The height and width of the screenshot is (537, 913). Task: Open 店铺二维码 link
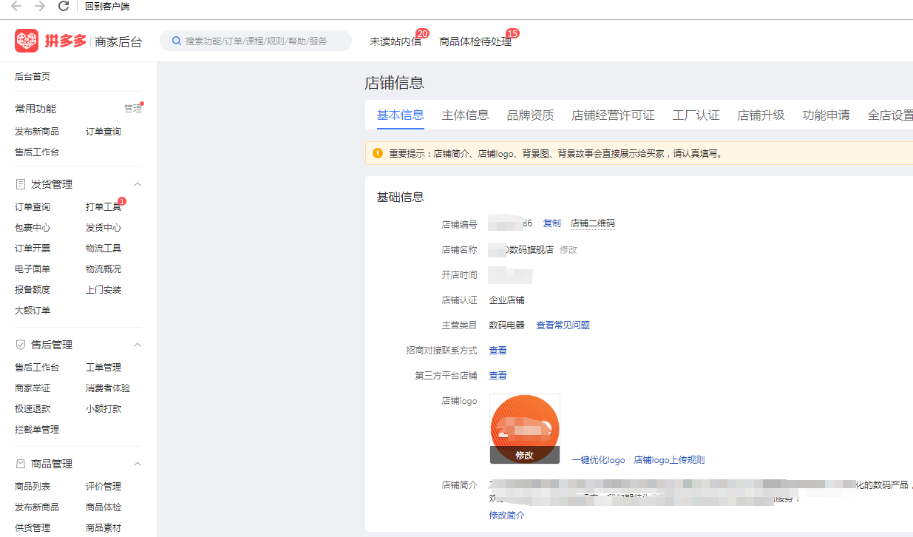(x=593, y=223)
